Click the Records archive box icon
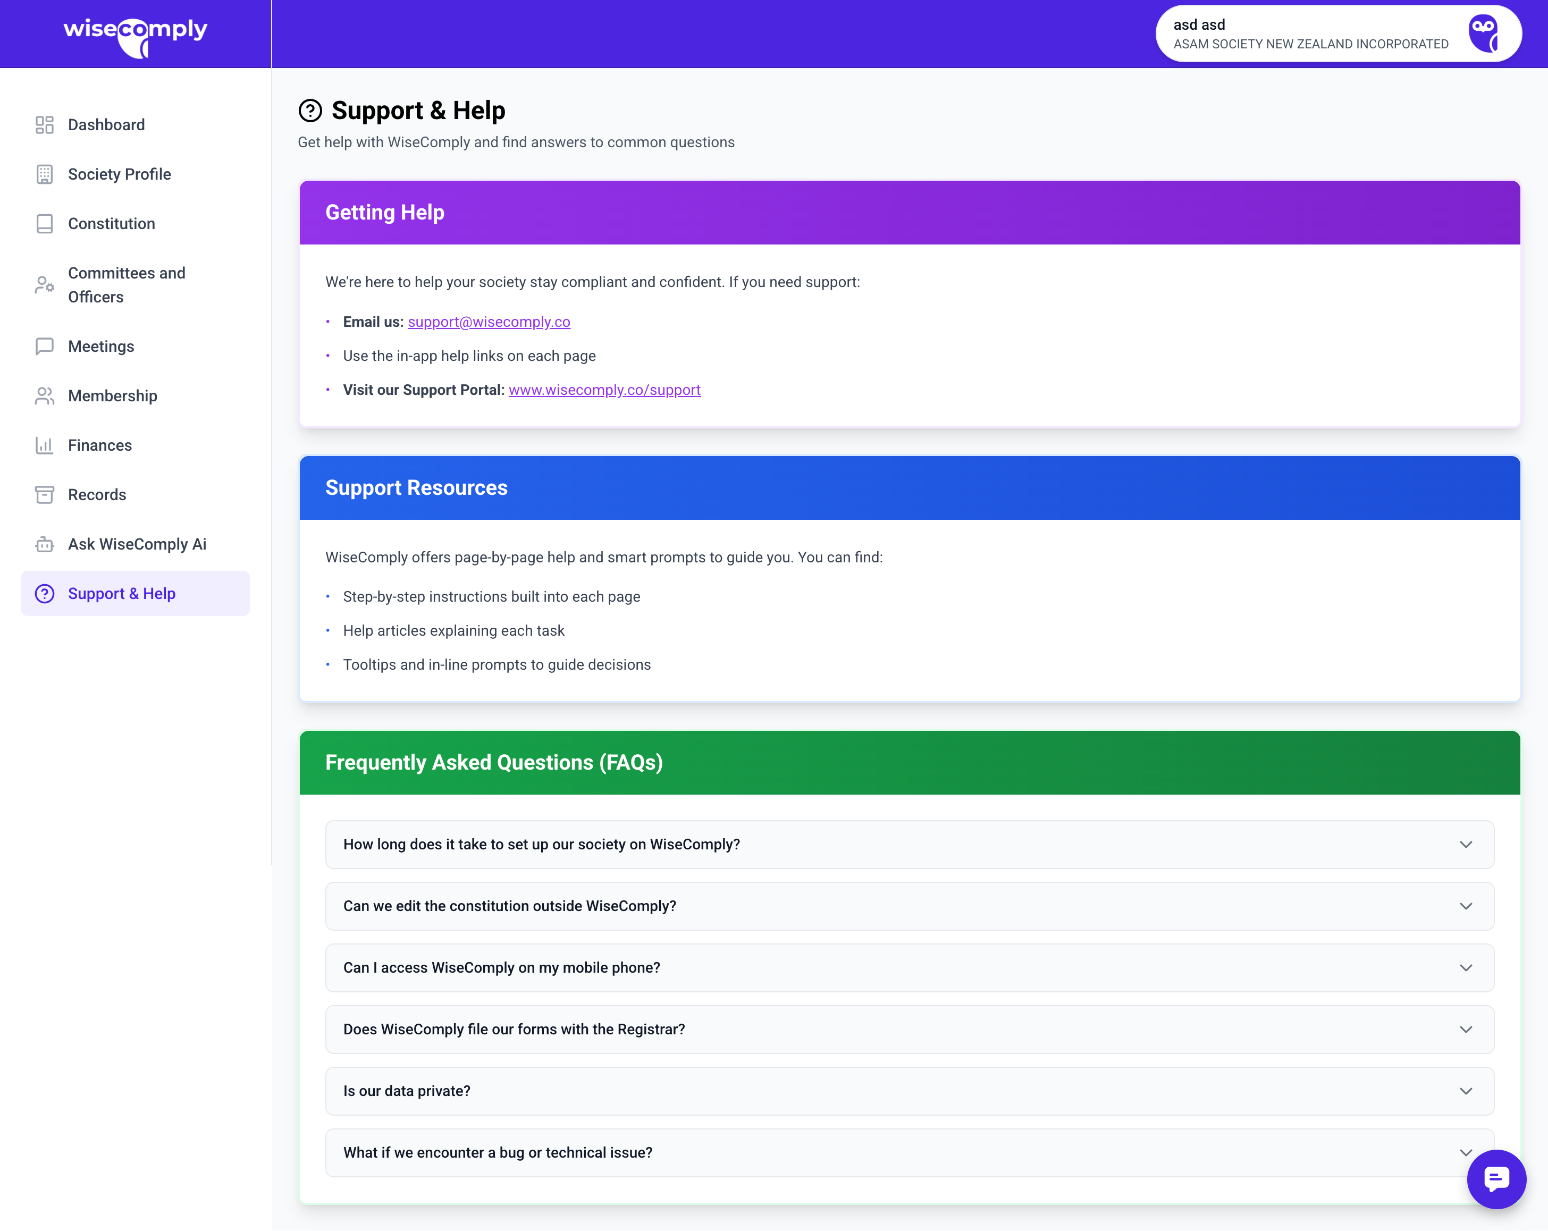This screenshot has height=1231, width=1548. coord(45,494)
